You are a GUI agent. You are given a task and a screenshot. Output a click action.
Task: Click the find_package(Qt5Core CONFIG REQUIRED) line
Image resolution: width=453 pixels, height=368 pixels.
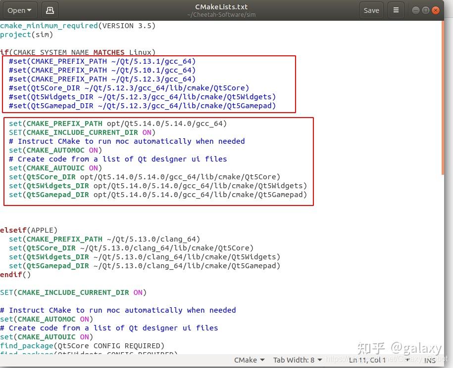tap(82, 346)
